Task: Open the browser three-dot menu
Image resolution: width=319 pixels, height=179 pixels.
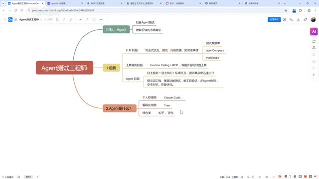Action: coord(316,10)
